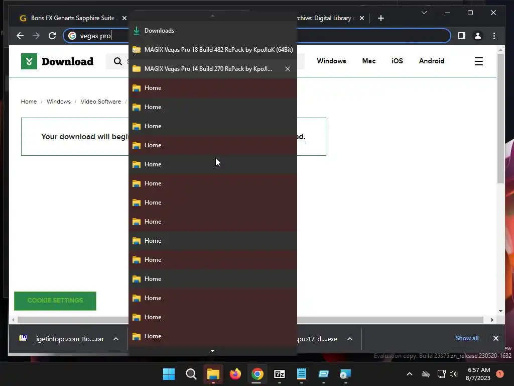Show hidden system tray icons

click(x=410, y=374)
